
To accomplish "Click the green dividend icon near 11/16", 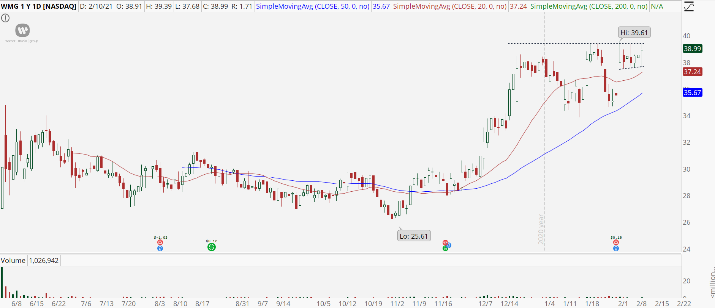I will click(x=445, y=249).
